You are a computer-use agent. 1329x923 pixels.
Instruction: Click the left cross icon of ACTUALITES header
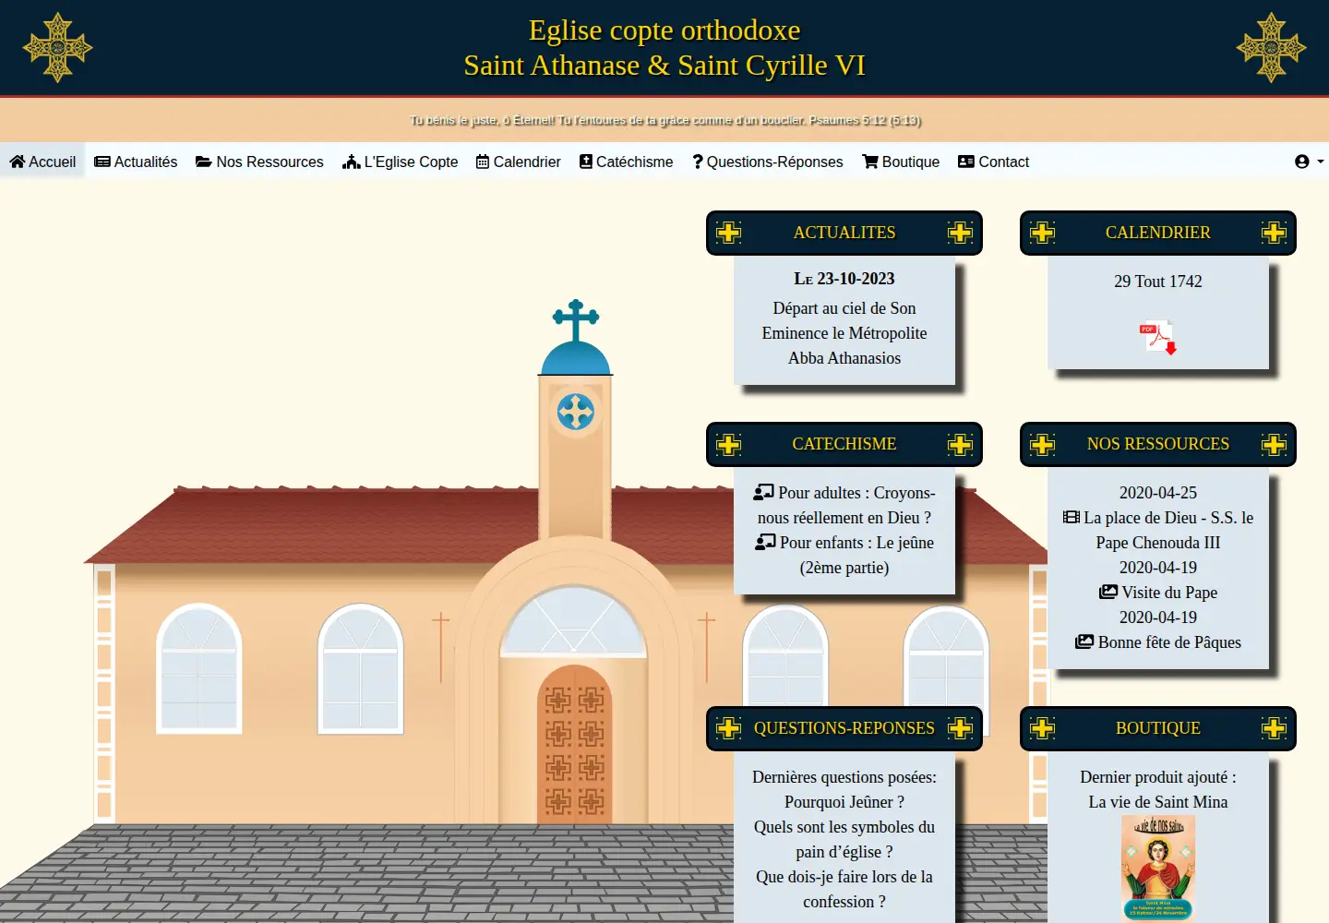(x=729, y=233)
